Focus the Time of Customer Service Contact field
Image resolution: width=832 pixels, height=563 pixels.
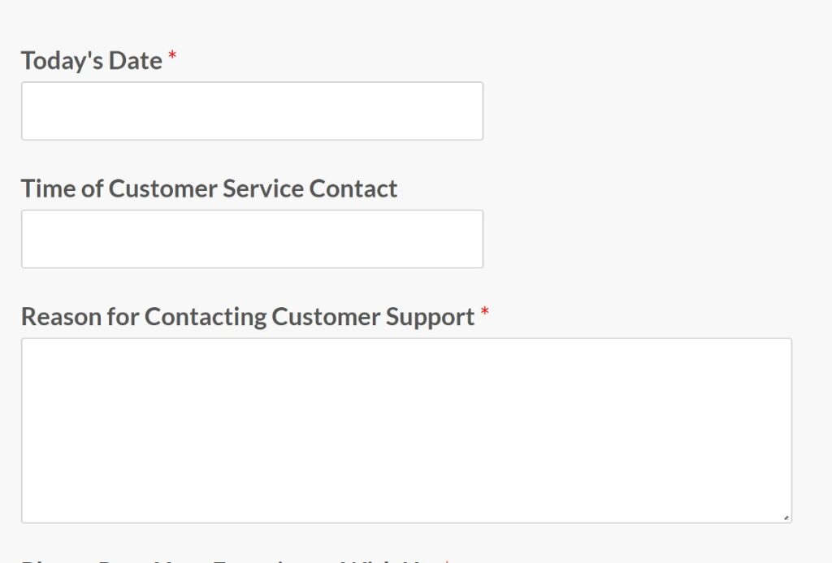pyautogui.click(x=252, y=238)
